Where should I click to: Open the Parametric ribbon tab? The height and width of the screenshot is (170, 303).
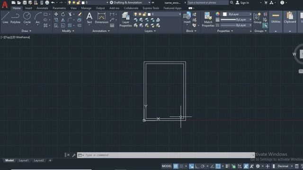pos(59,8)
